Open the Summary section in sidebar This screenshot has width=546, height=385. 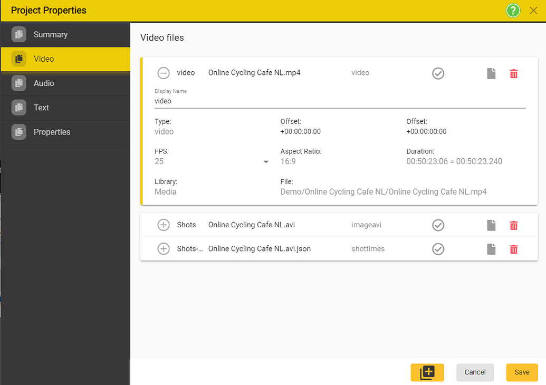[50, 35]
